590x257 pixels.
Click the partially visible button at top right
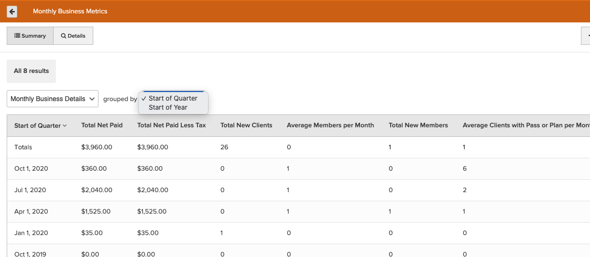pyautogui.click(x=586, y=36)
